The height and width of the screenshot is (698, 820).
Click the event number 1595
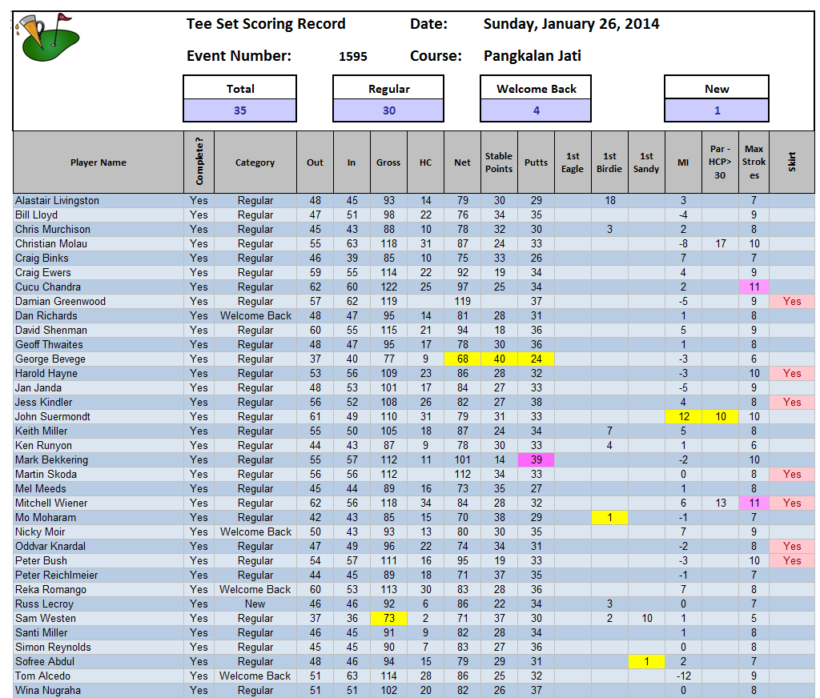(353, 57)
